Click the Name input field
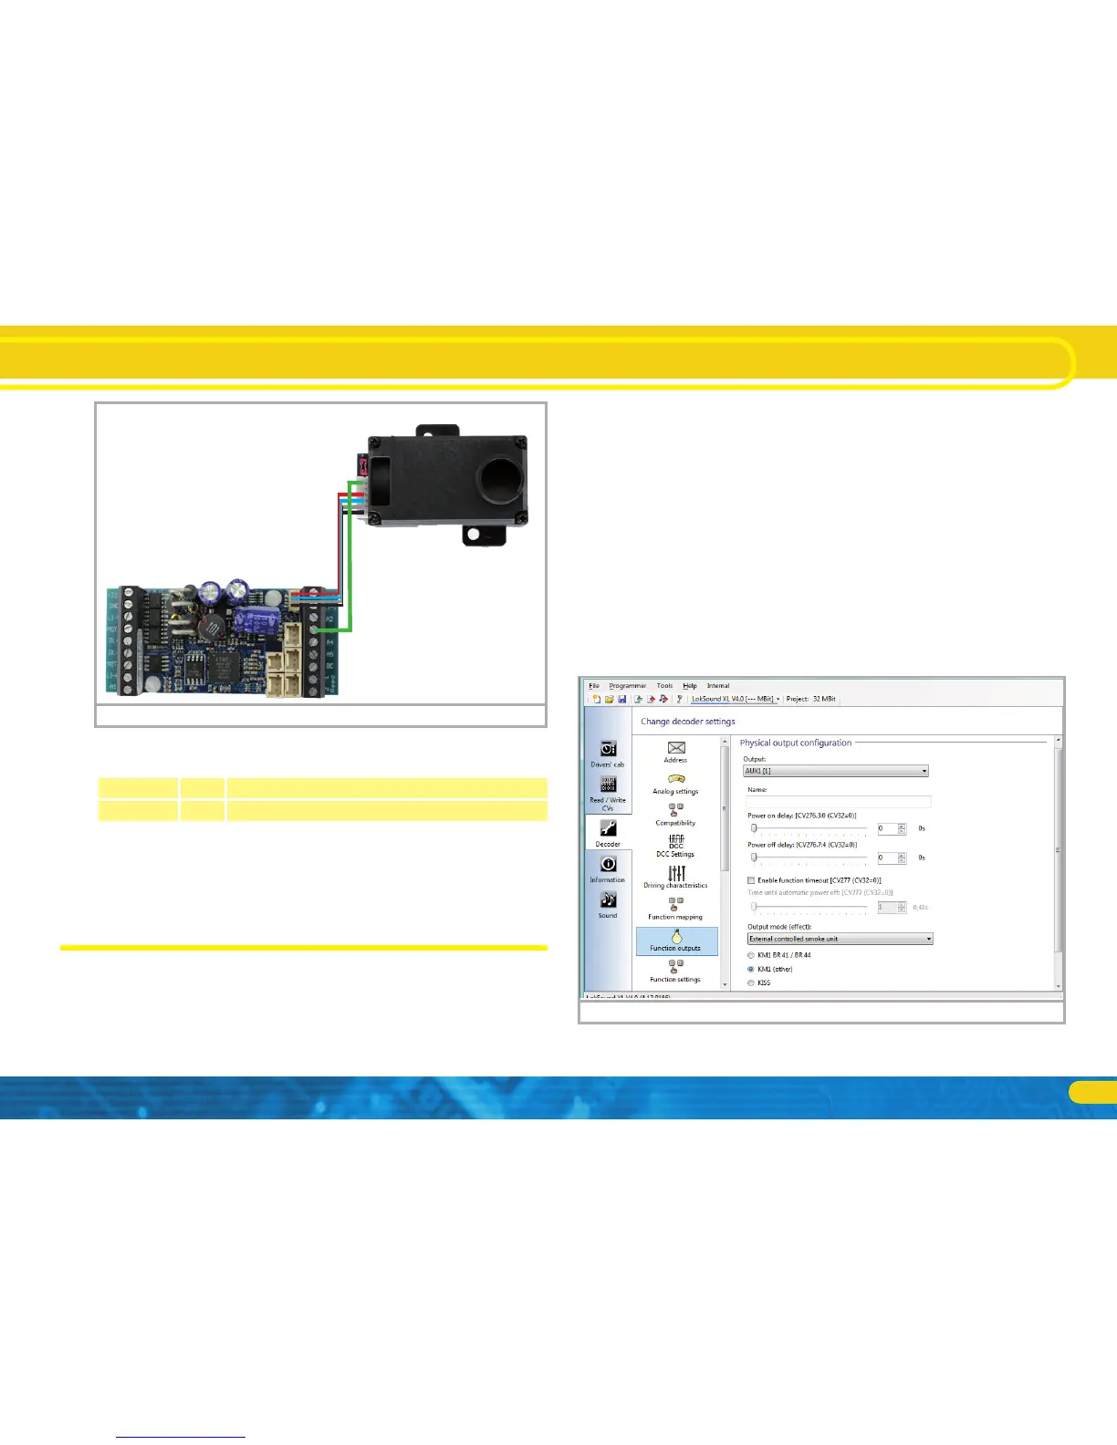The width and height of the screenshot is (1117, 1445). pyautogui.click(x=840, y=801)
